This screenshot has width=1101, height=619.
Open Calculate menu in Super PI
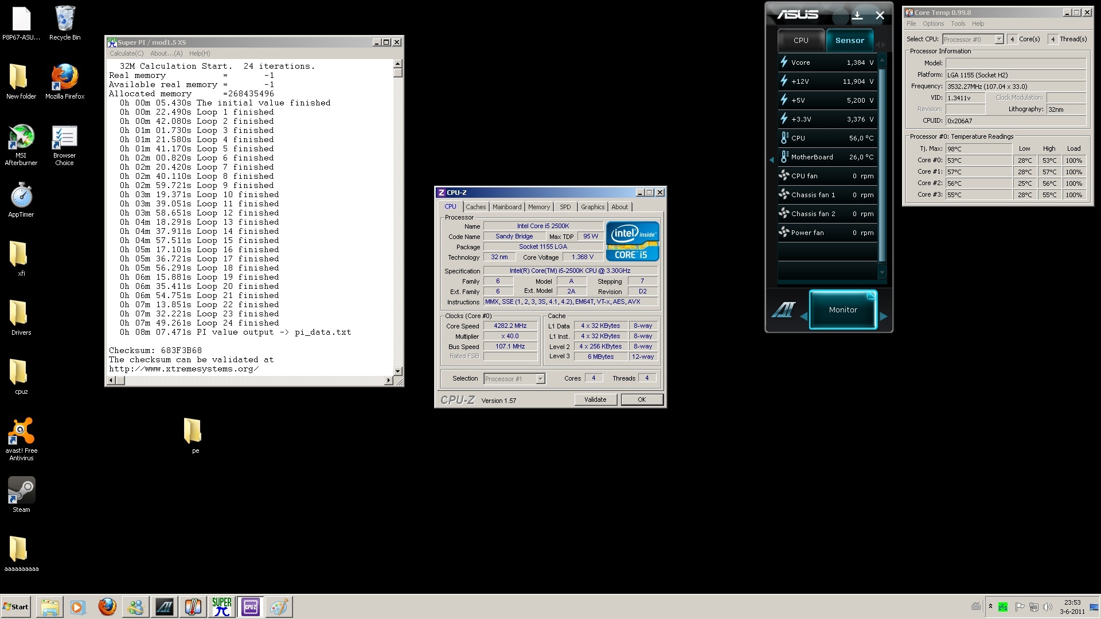126,53
